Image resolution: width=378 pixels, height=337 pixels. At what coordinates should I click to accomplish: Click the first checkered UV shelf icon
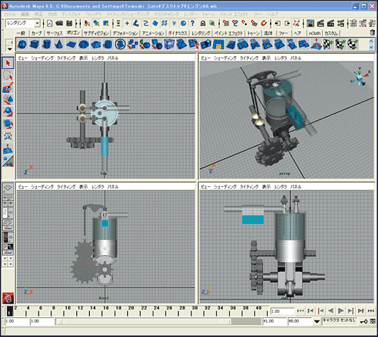(x=328, y=45)
